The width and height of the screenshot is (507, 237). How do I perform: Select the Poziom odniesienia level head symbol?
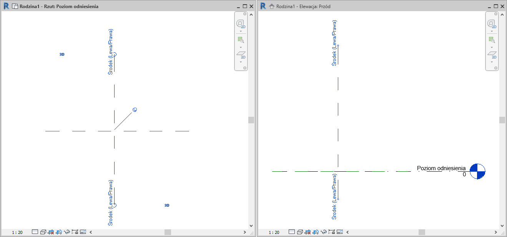pos(477,171)
